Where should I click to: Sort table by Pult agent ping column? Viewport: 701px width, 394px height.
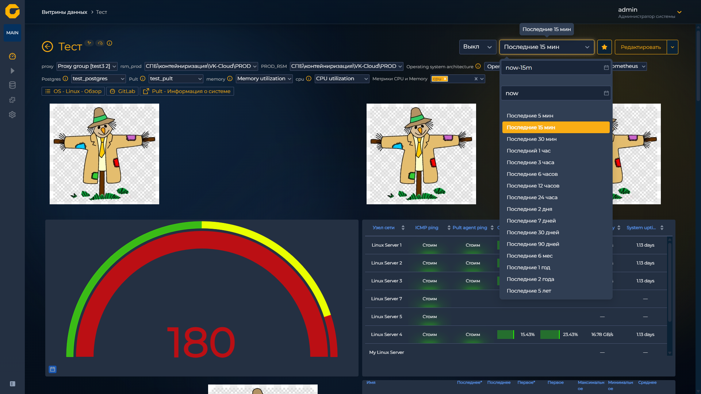click(492, 228)
